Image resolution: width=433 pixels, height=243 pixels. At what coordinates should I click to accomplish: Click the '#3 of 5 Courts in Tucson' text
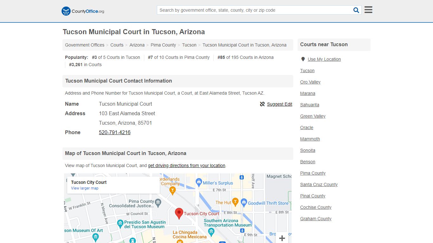(x=116, y=57)
